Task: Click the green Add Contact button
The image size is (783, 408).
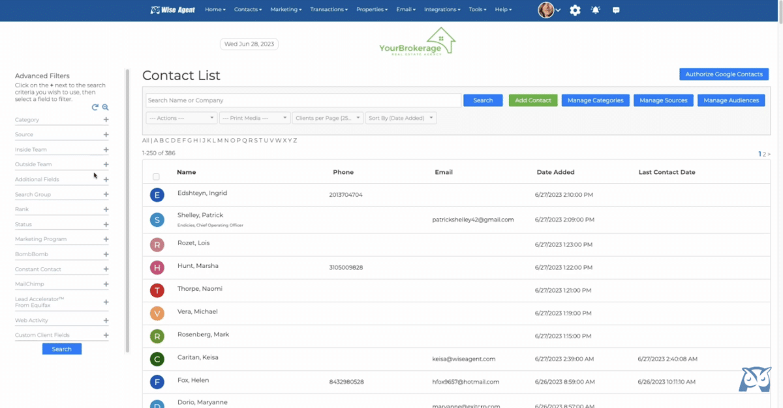Action: [533, 100]
